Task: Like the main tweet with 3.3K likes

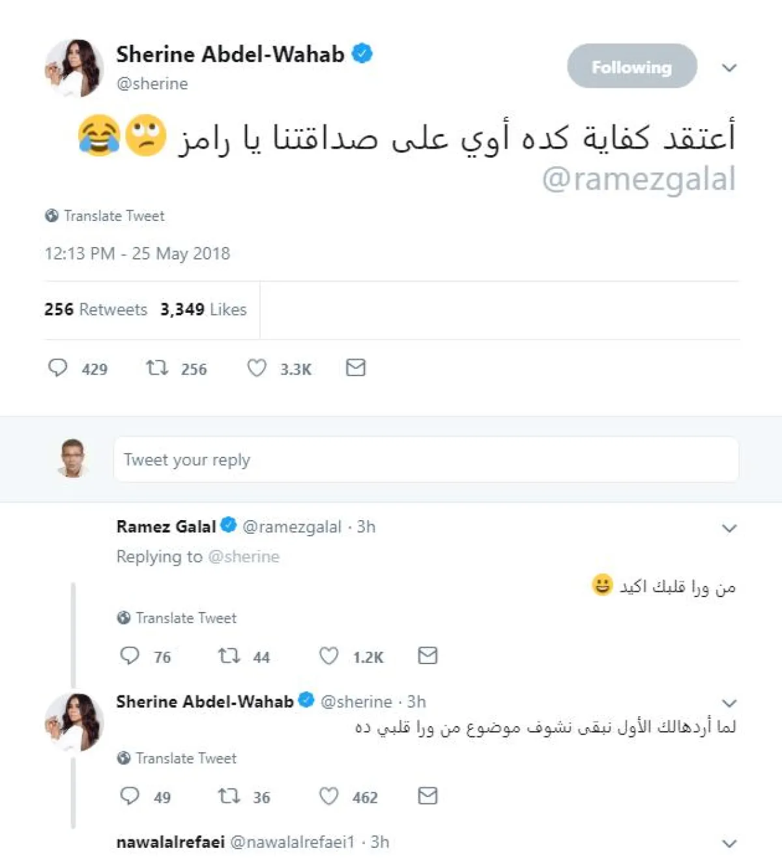Action: [257, 368]
